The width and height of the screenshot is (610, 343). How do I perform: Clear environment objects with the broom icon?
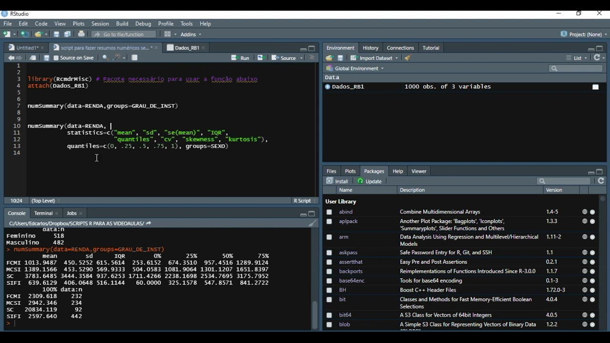pos(407,58)
